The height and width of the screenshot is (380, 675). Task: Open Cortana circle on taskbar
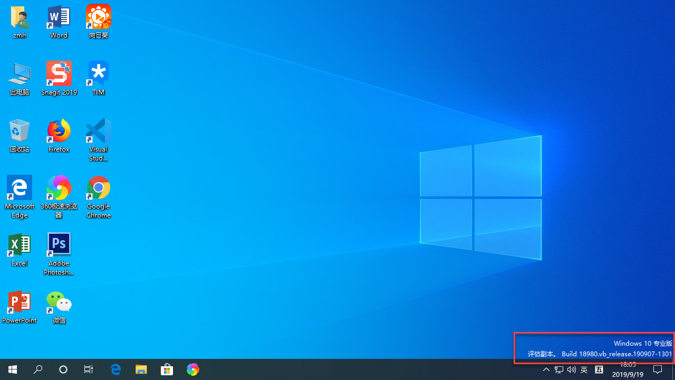[63, 369]
